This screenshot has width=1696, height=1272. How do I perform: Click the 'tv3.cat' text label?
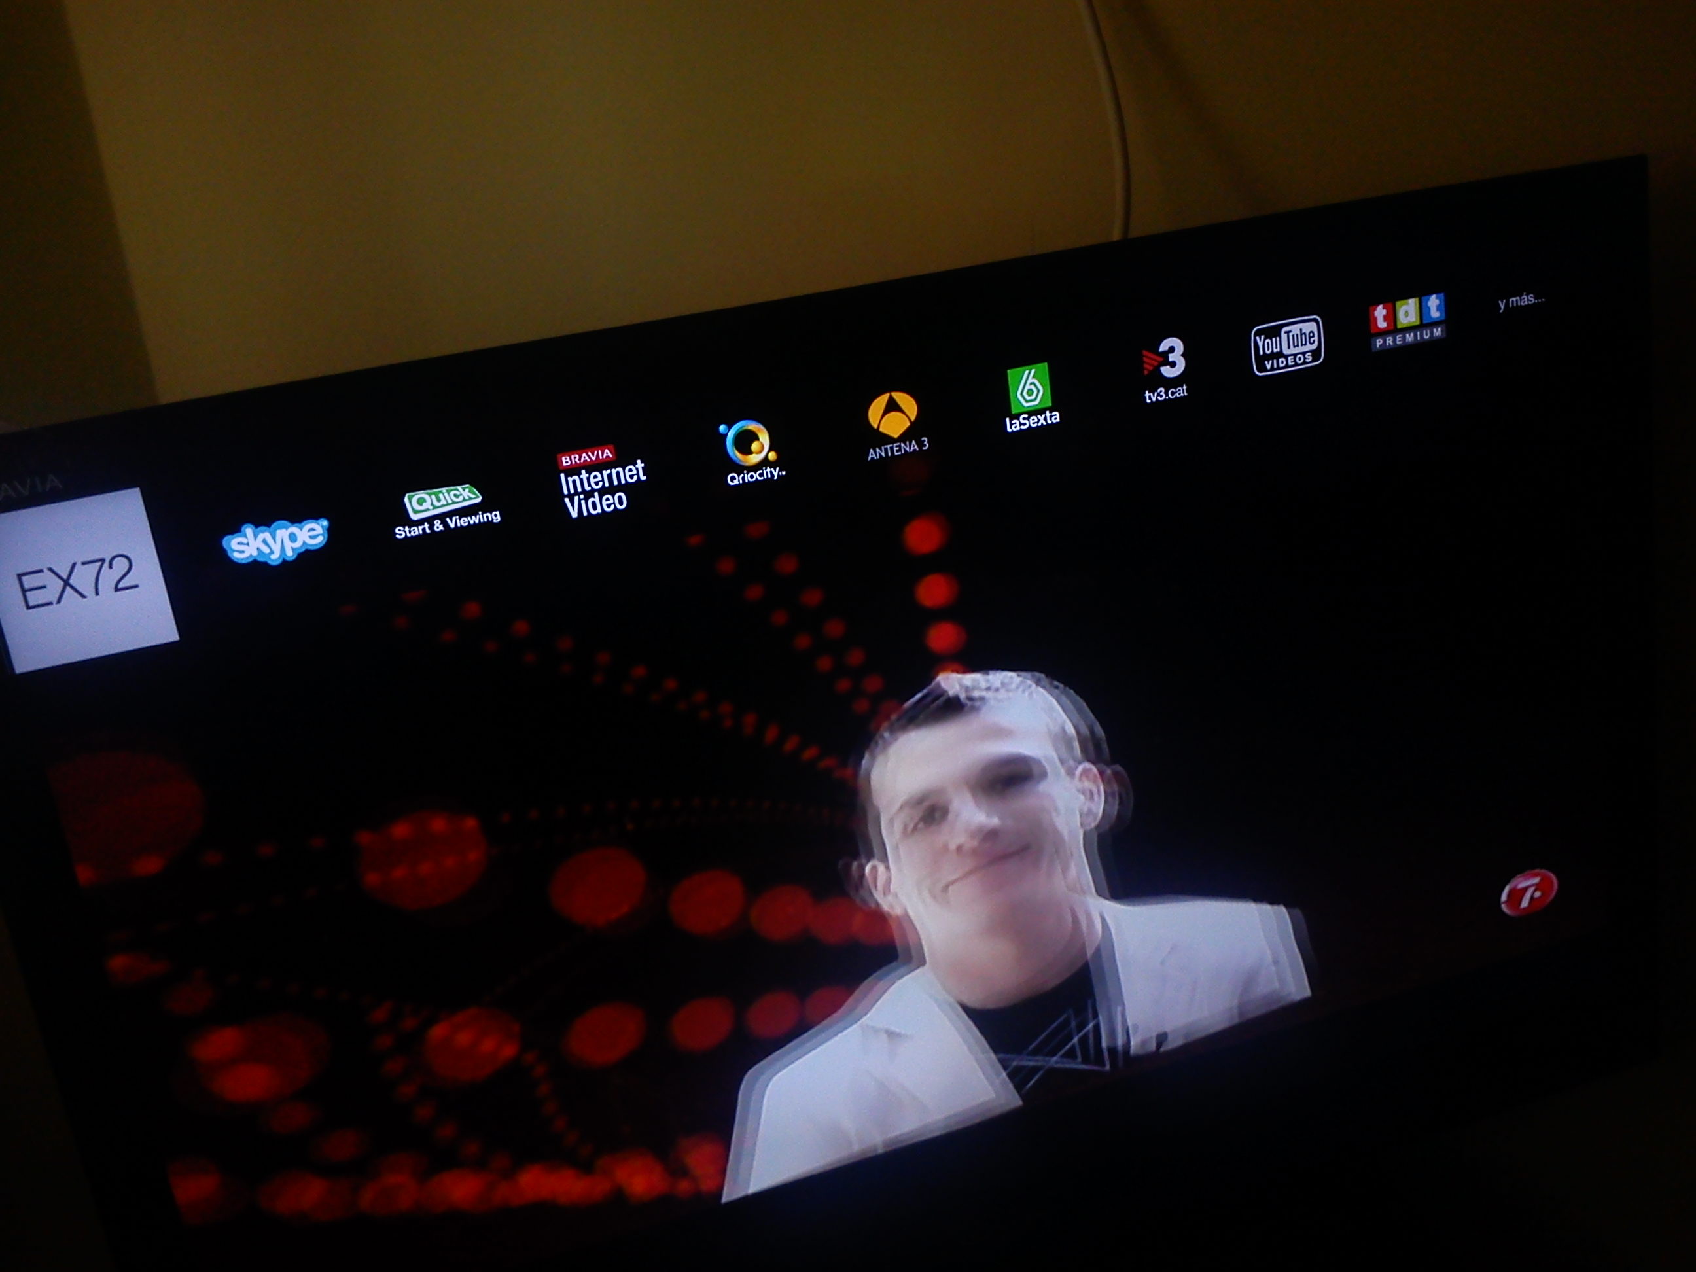click(x=1165, y=393)
